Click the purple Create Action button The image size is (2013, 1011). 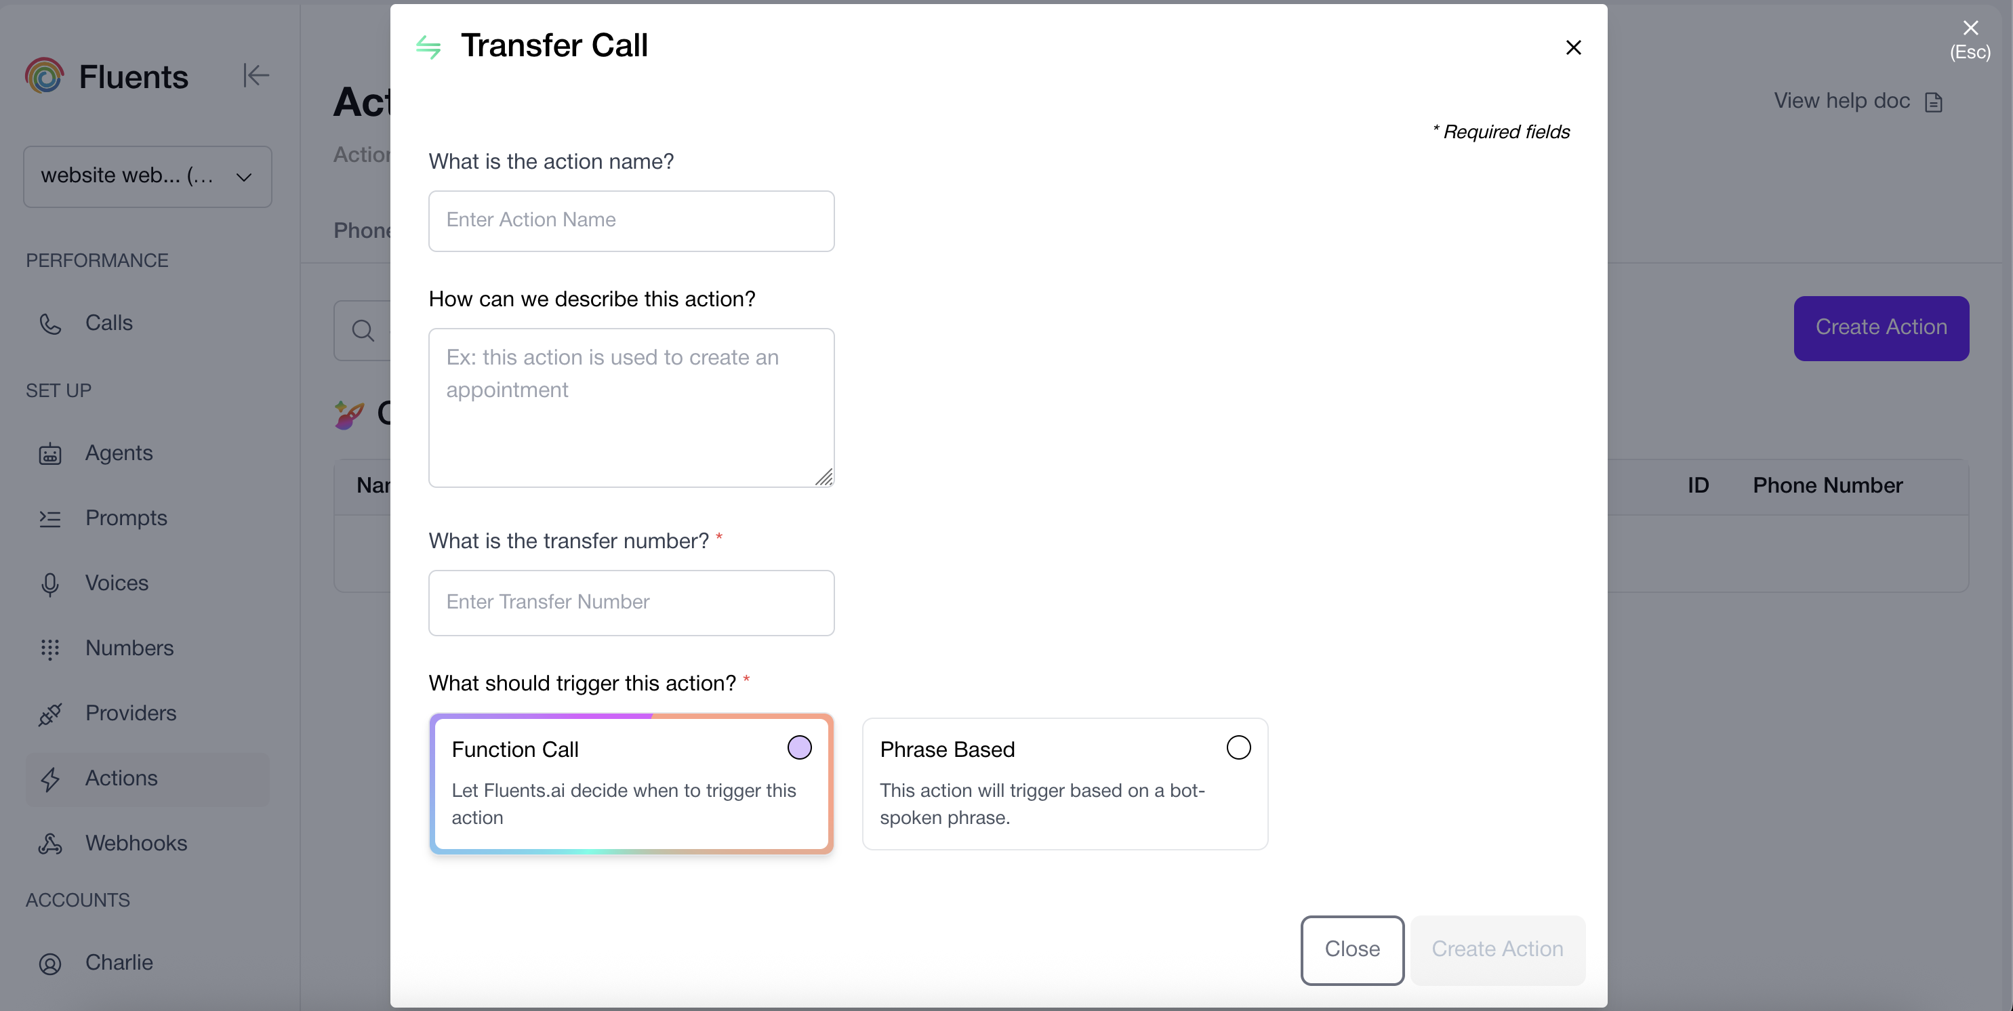(x=1881, y=328)
